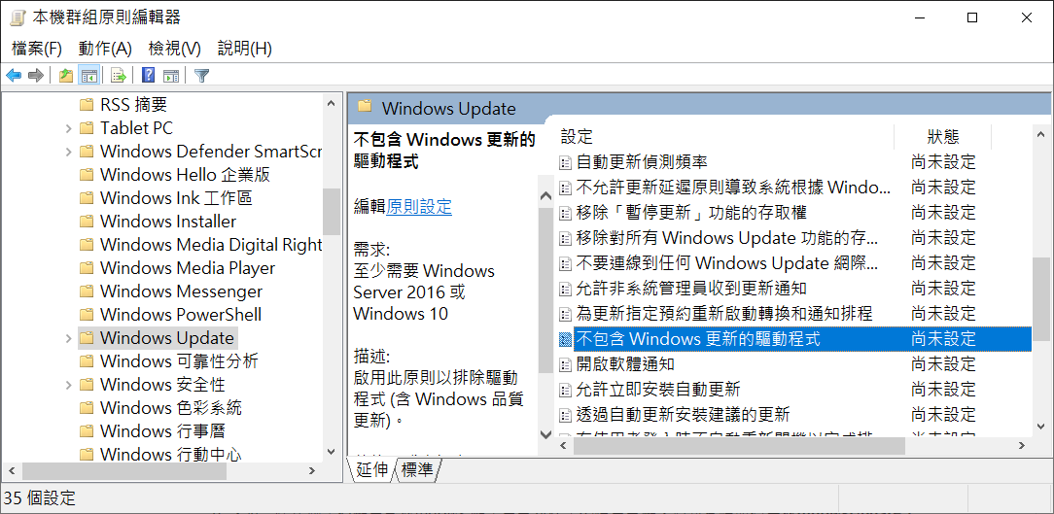
Task: Select Windows Media Digital Rights tree item
Action: (210, 245)
